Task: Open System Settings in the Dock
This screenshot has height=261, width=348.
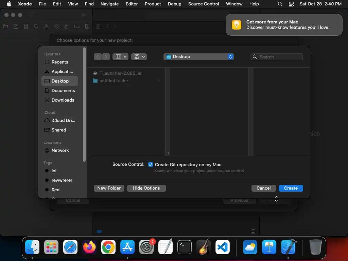Action: click(x=146, y=247)
